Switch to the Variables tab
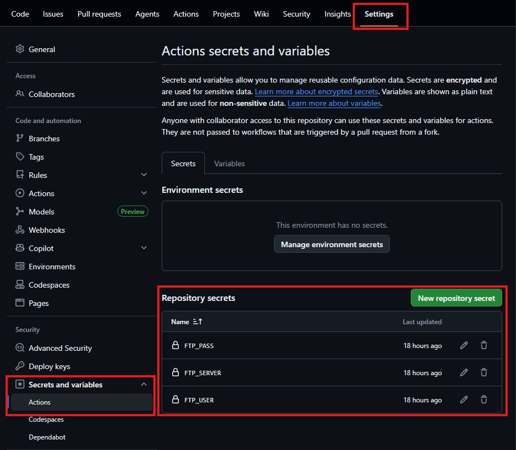Screen dimensions: 516x450 229,163
